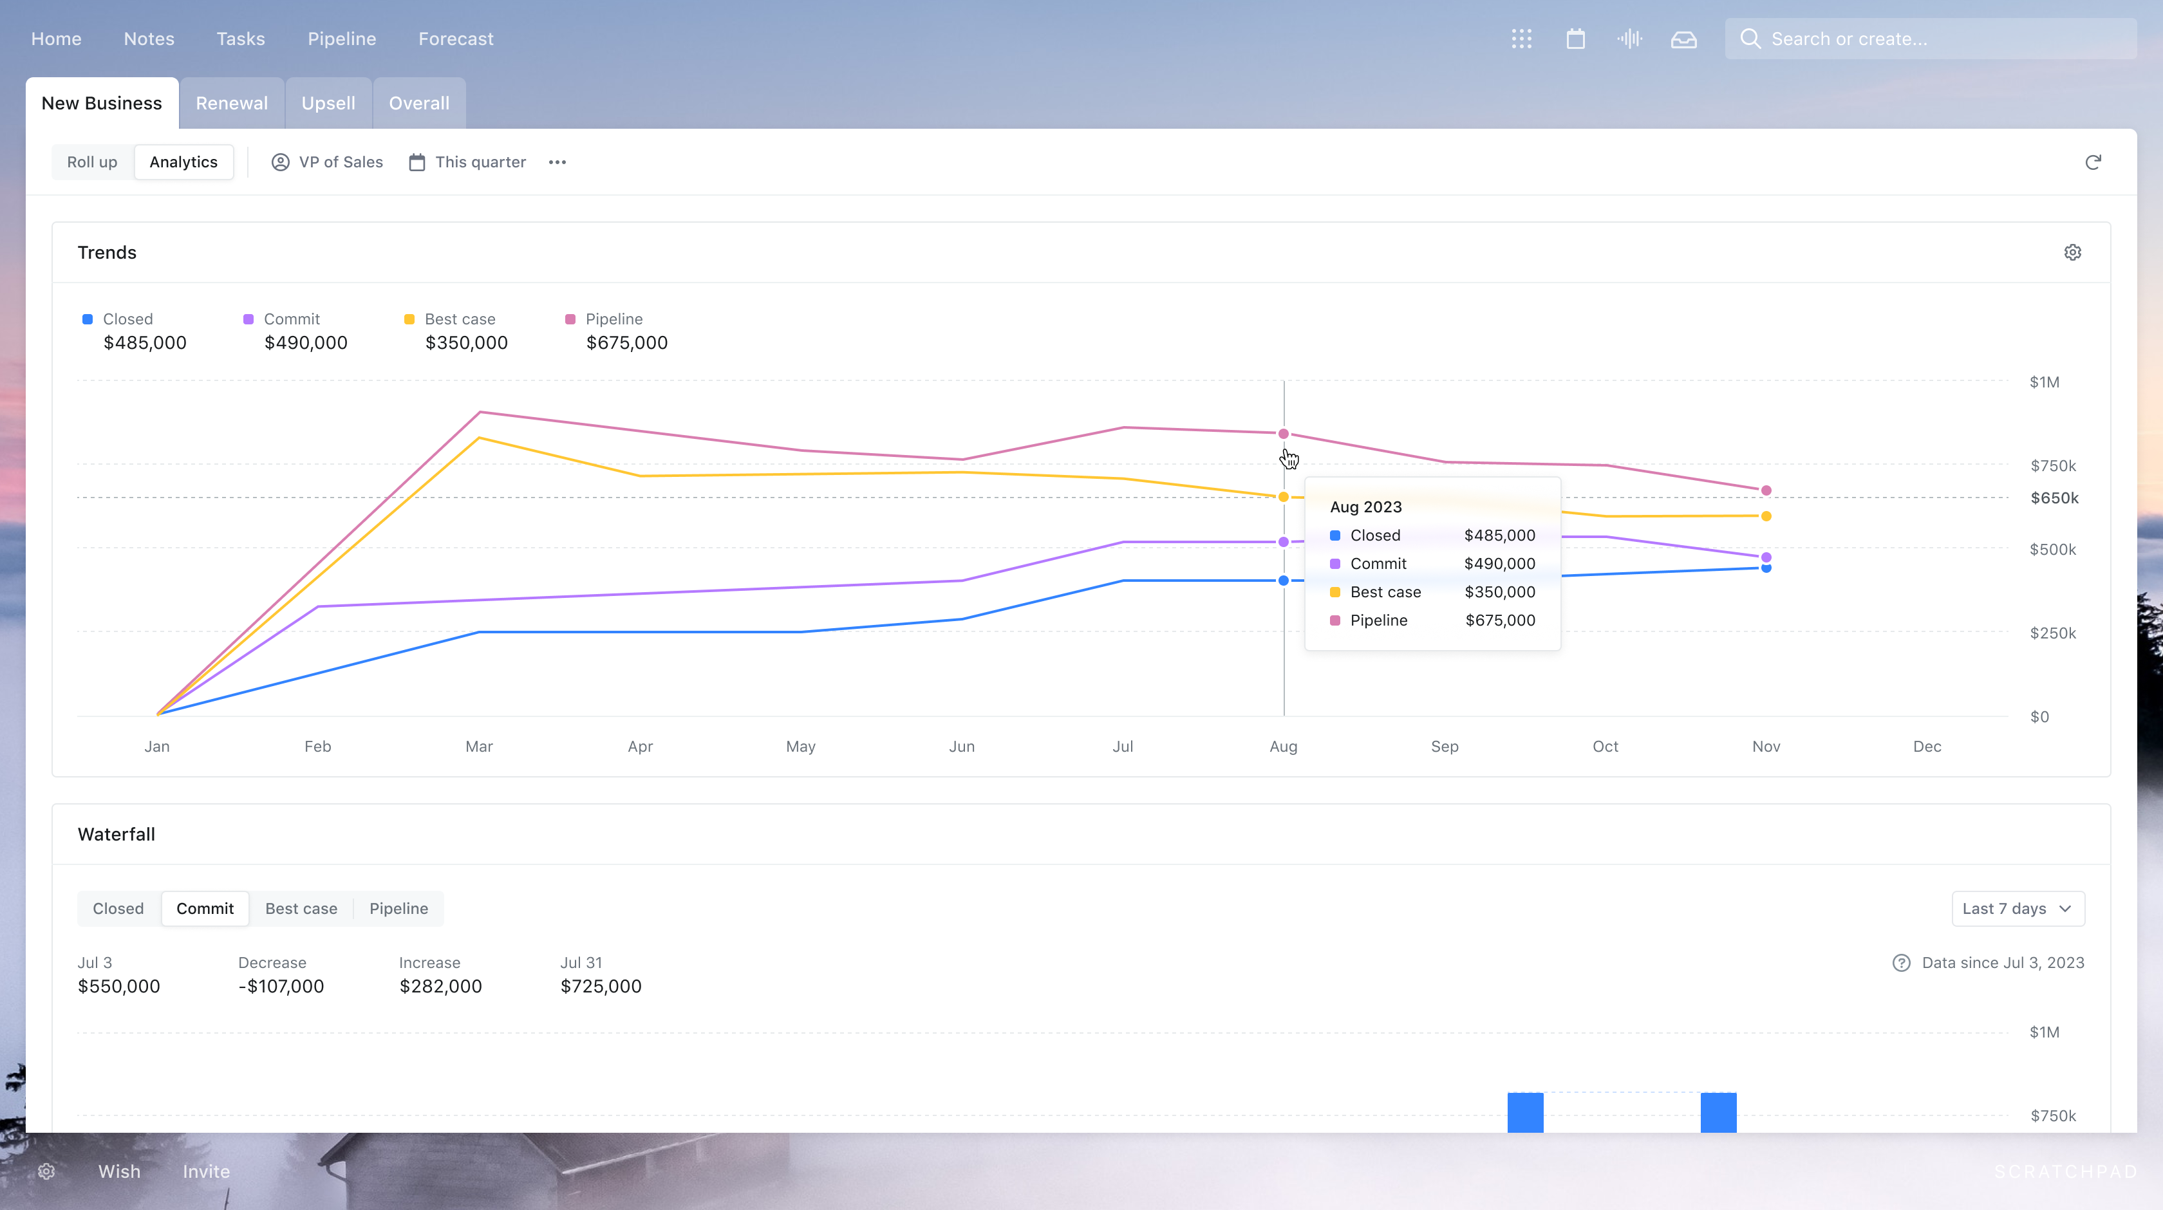The height and width of the screenshot is (1210, 2163).
Task: Open the apps grid icon in top bar
Action: pos(1521,39)
